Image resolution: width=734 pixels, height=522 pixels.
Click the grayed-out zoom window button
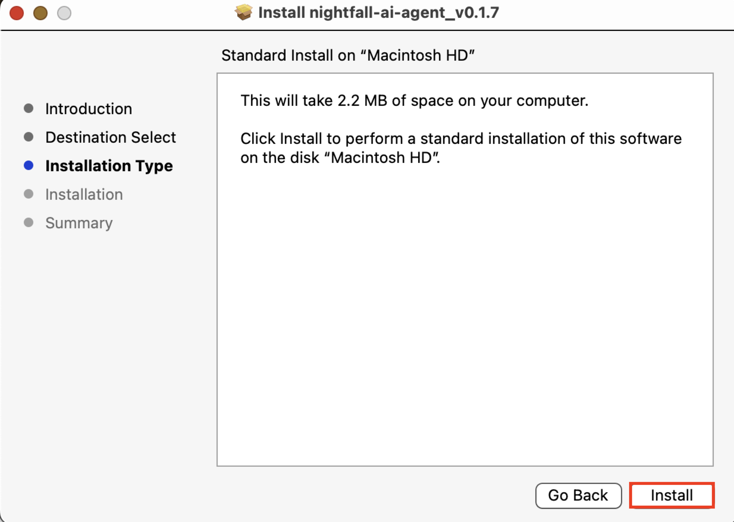(x=64, y=13)
